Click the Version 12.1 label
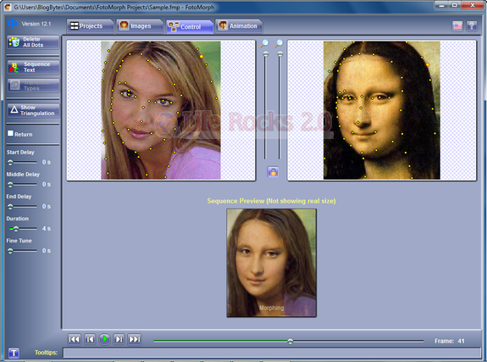The image size is (487, 362). (x=36, y=24)
